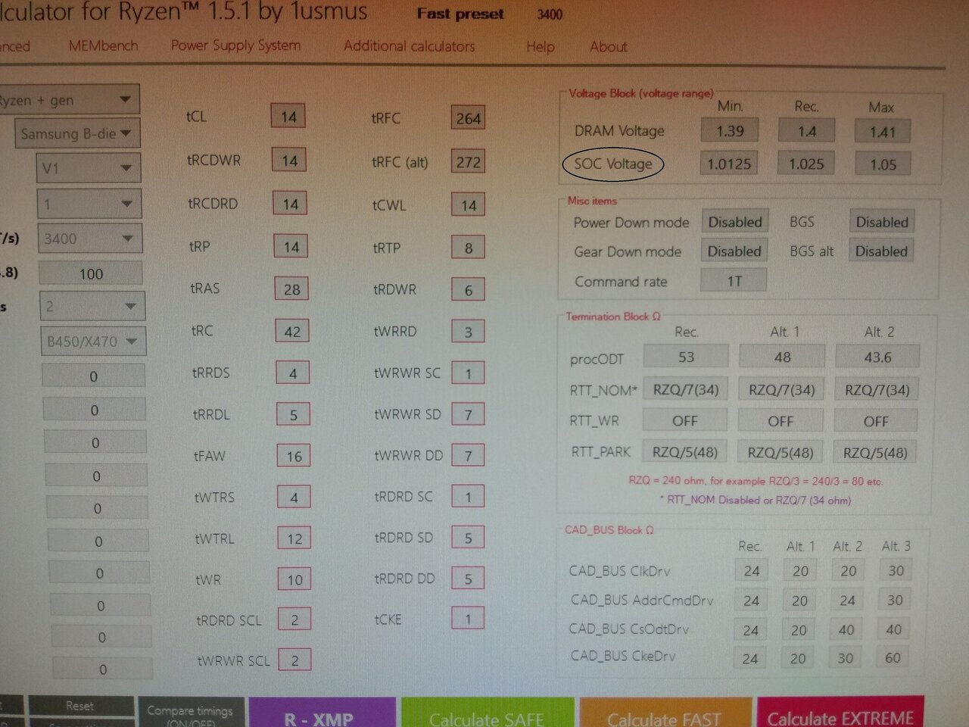Select the tRDRD SCL value field
This screenshot has height=727, width=969.
coord(294,620)
